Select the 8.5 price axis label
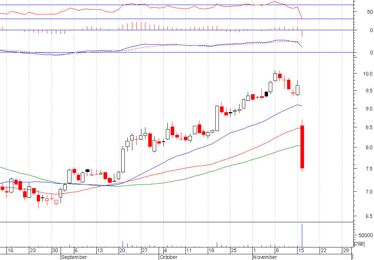Image resolution: width=374 pixels, height=260 pixels. pos(369,128)
